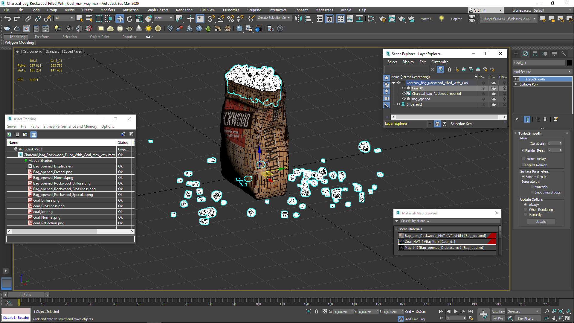Screen dimensions: 574x323
Task: Toggle TurboSmooth modifier eye icon
Action: point(517,79)
